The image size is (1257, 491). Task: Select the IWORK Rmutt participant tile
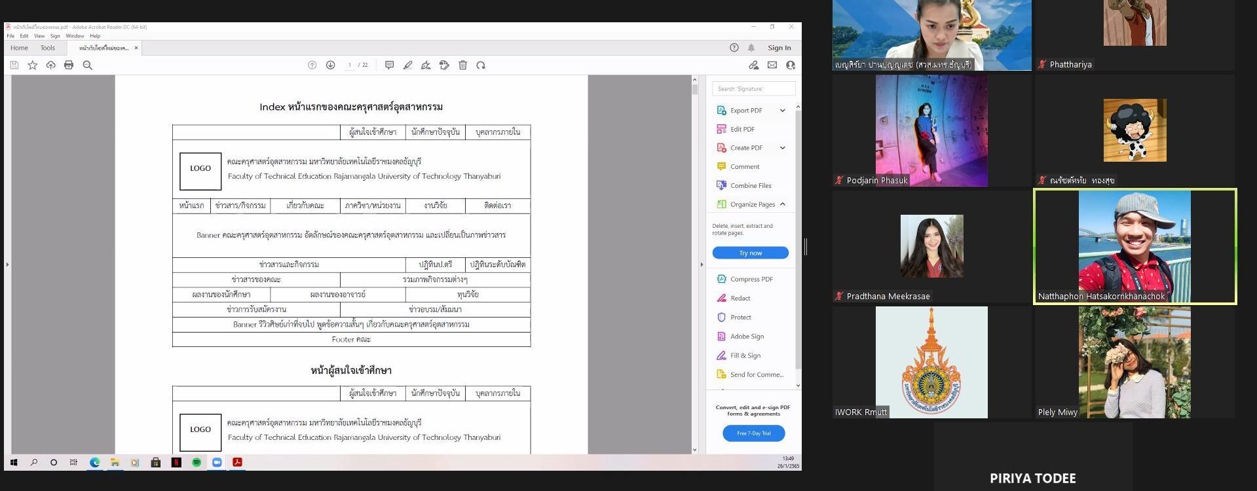(931, 362)
